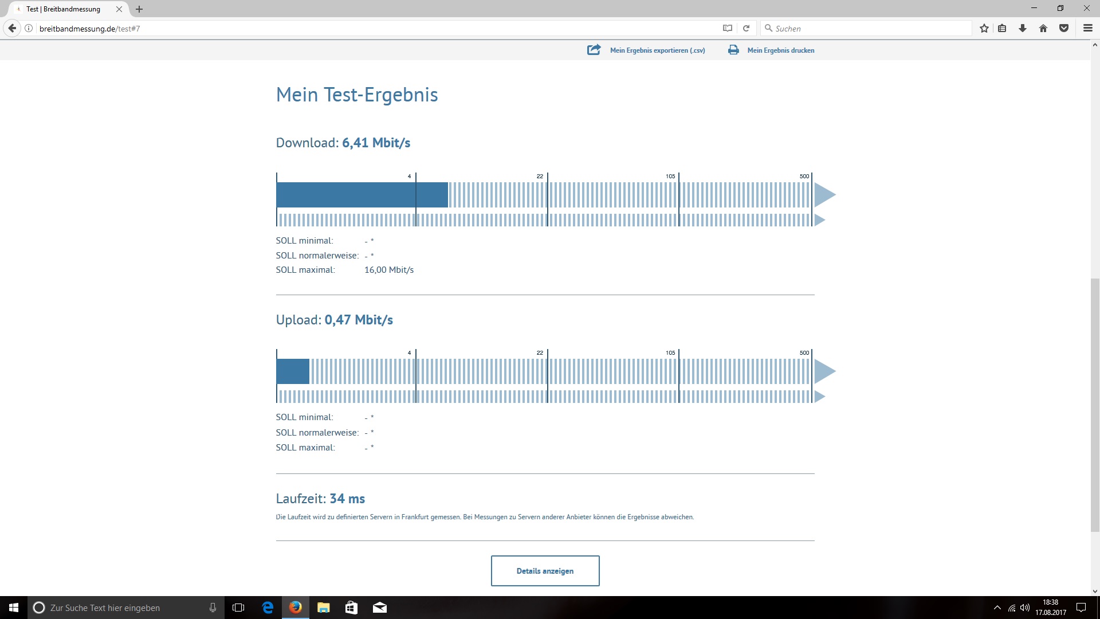Show hidden system tray icons chevron
1100x619 pixels.
(997, 608)
